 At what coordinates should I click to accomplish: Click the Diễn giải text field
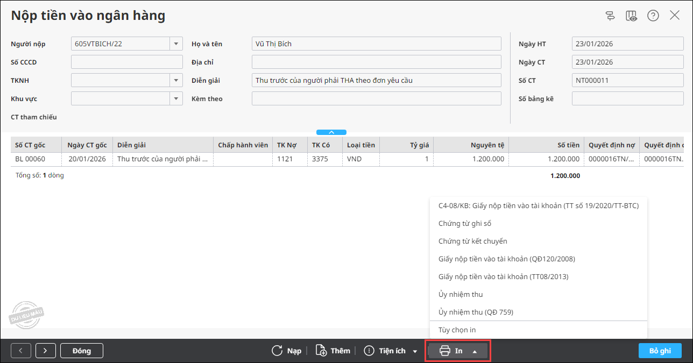coord(377,81)
